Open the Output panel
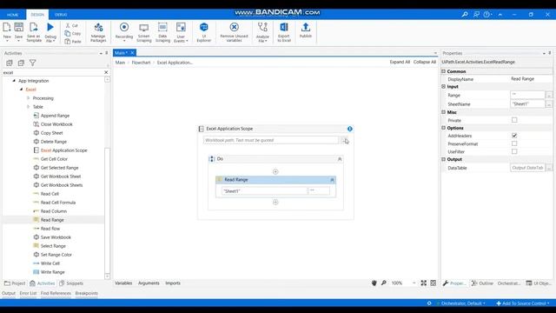Image resolution: width=556 pixels, height=313 pixels. coord(9,293)
